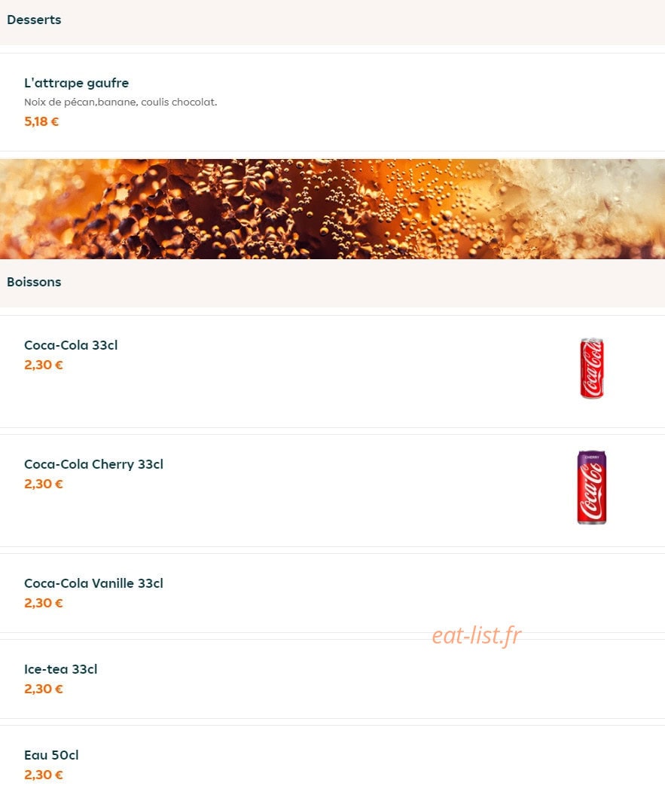Click the Coca-Cola Cherry can image
Screen dimensions: 665x795
(591, 488)
